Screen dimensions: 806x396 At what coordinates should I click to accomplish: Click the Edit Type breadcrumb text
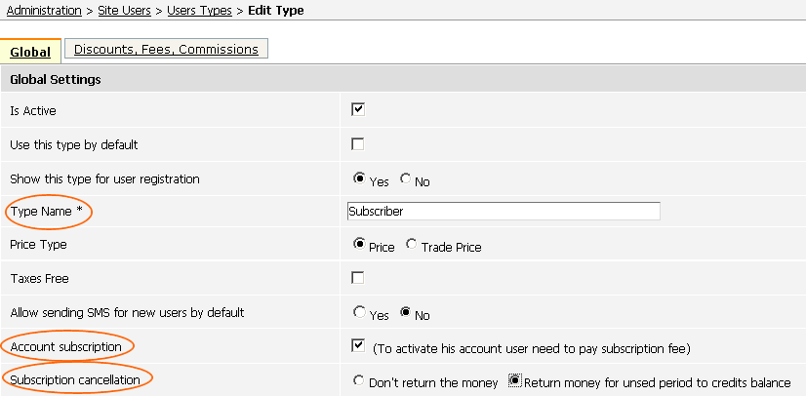tap(276, 11)
